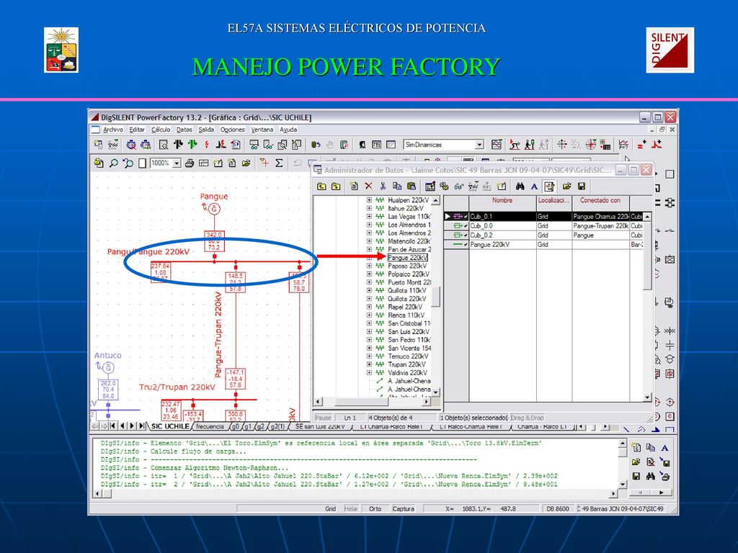The width and height of the screenshot is (738, 553).
Task: Open the Datos menu
Action: [184, 130]
